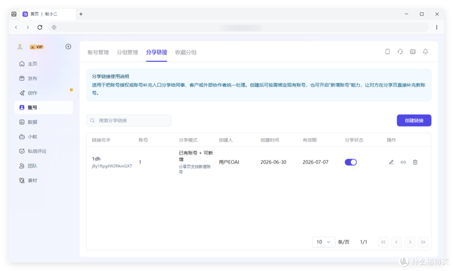The width and height of the screenshot is (453, 271).
Task: Open a new browser tab with plus
Action: pyautogui.click(x=81, y=14)
